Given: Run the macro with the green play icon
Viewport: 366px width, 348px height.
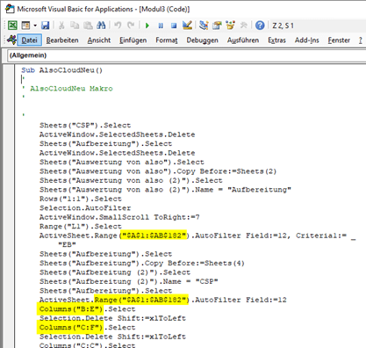Looking at the screenshot, I should click(x=147, y=25).
